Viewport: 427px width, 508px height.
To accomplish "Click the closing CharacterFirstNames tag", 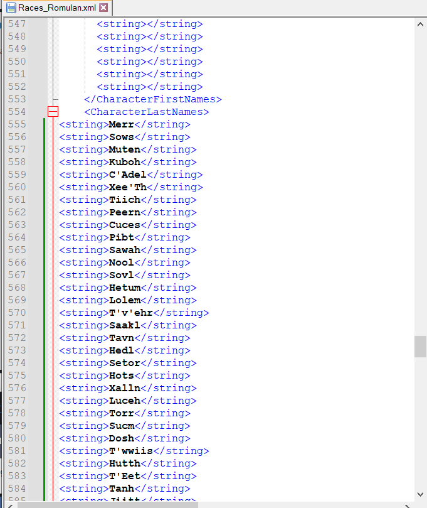I will point(153,99).
